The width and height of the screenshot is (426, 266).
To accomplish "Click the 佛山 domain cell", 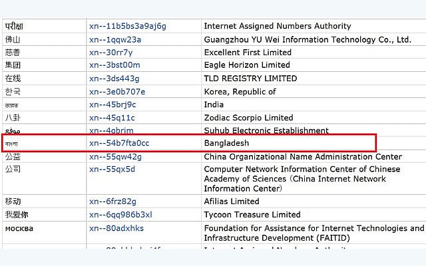I will point(45,40).
